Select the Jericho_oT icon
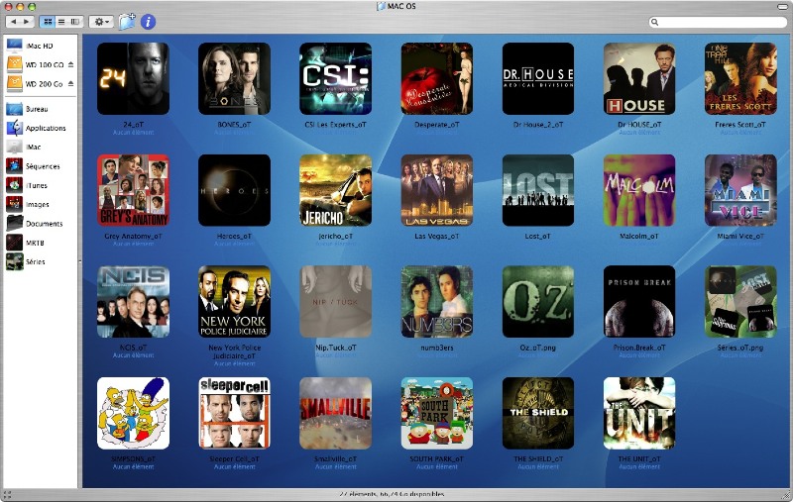 335,190
